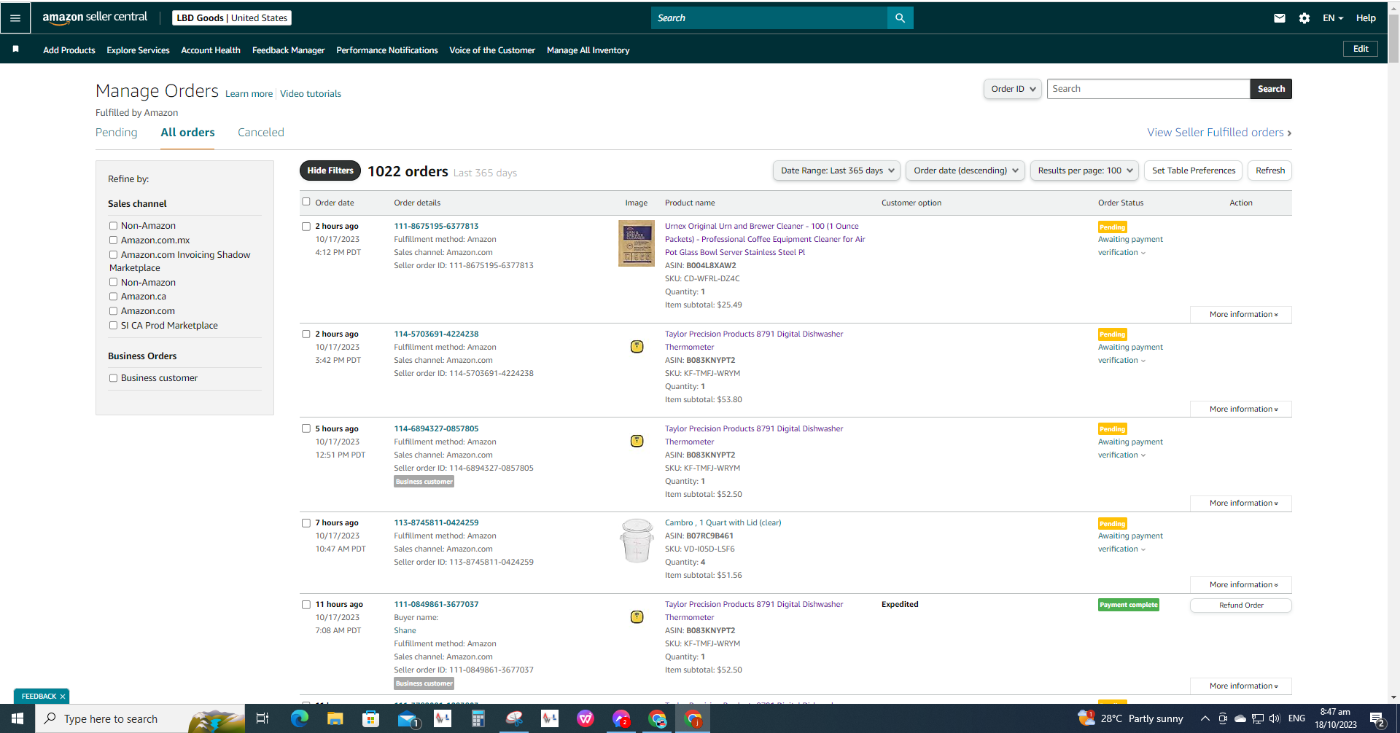
Task: Open Add Products in the navigation bar
Action: [69, 50]
